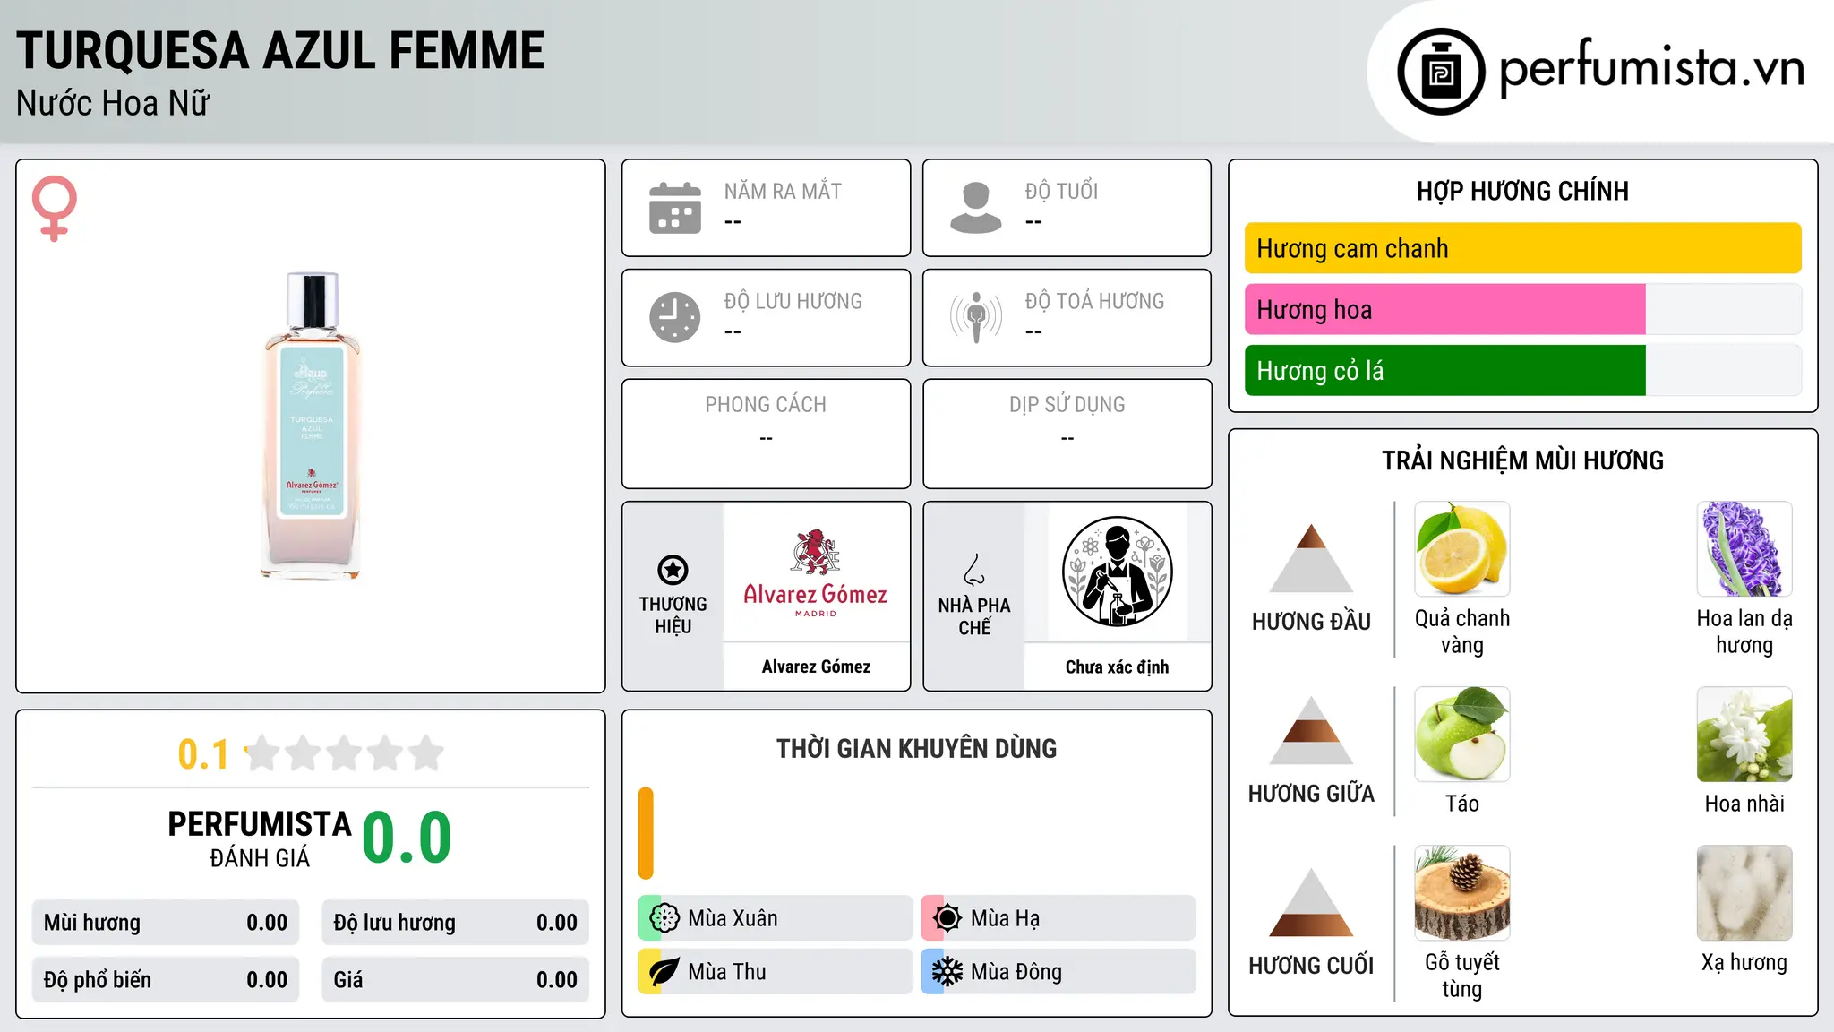
Task: Click the perfumer illustration above Chưa xác định
Action: (x=1117, y=572)
